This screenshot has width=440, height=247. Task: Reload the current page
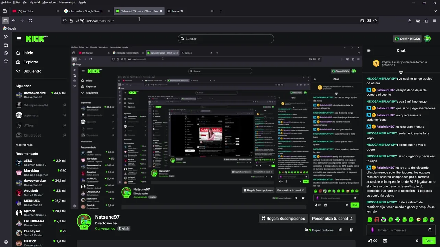pyautogui.click(x=30, y=21)
